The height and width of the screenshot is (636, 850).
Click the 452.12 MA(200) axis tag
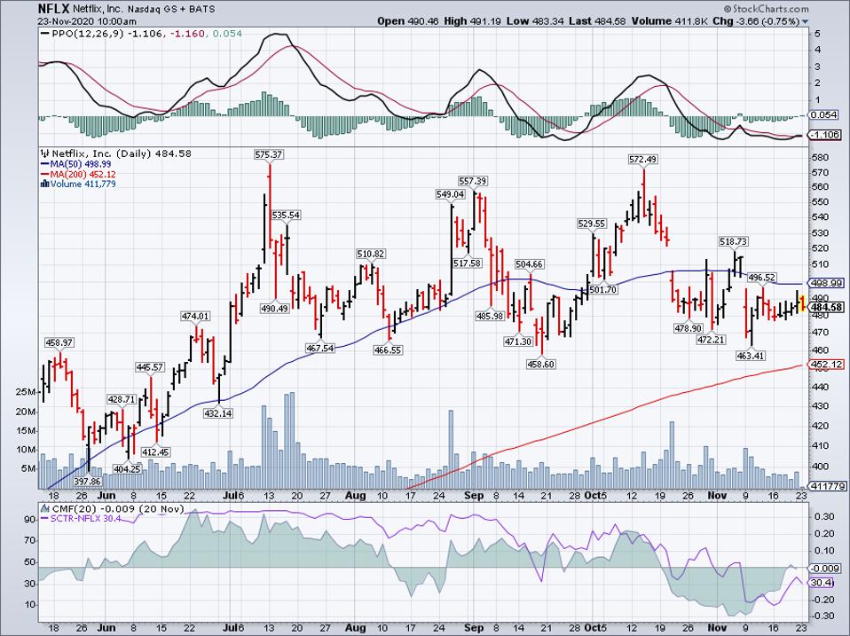point(827,365)
